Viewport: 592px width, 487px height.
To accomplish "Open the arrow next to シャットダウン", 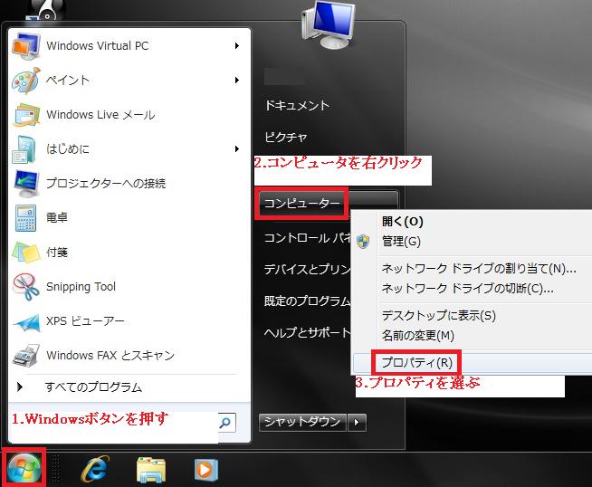I will point(358,422).
